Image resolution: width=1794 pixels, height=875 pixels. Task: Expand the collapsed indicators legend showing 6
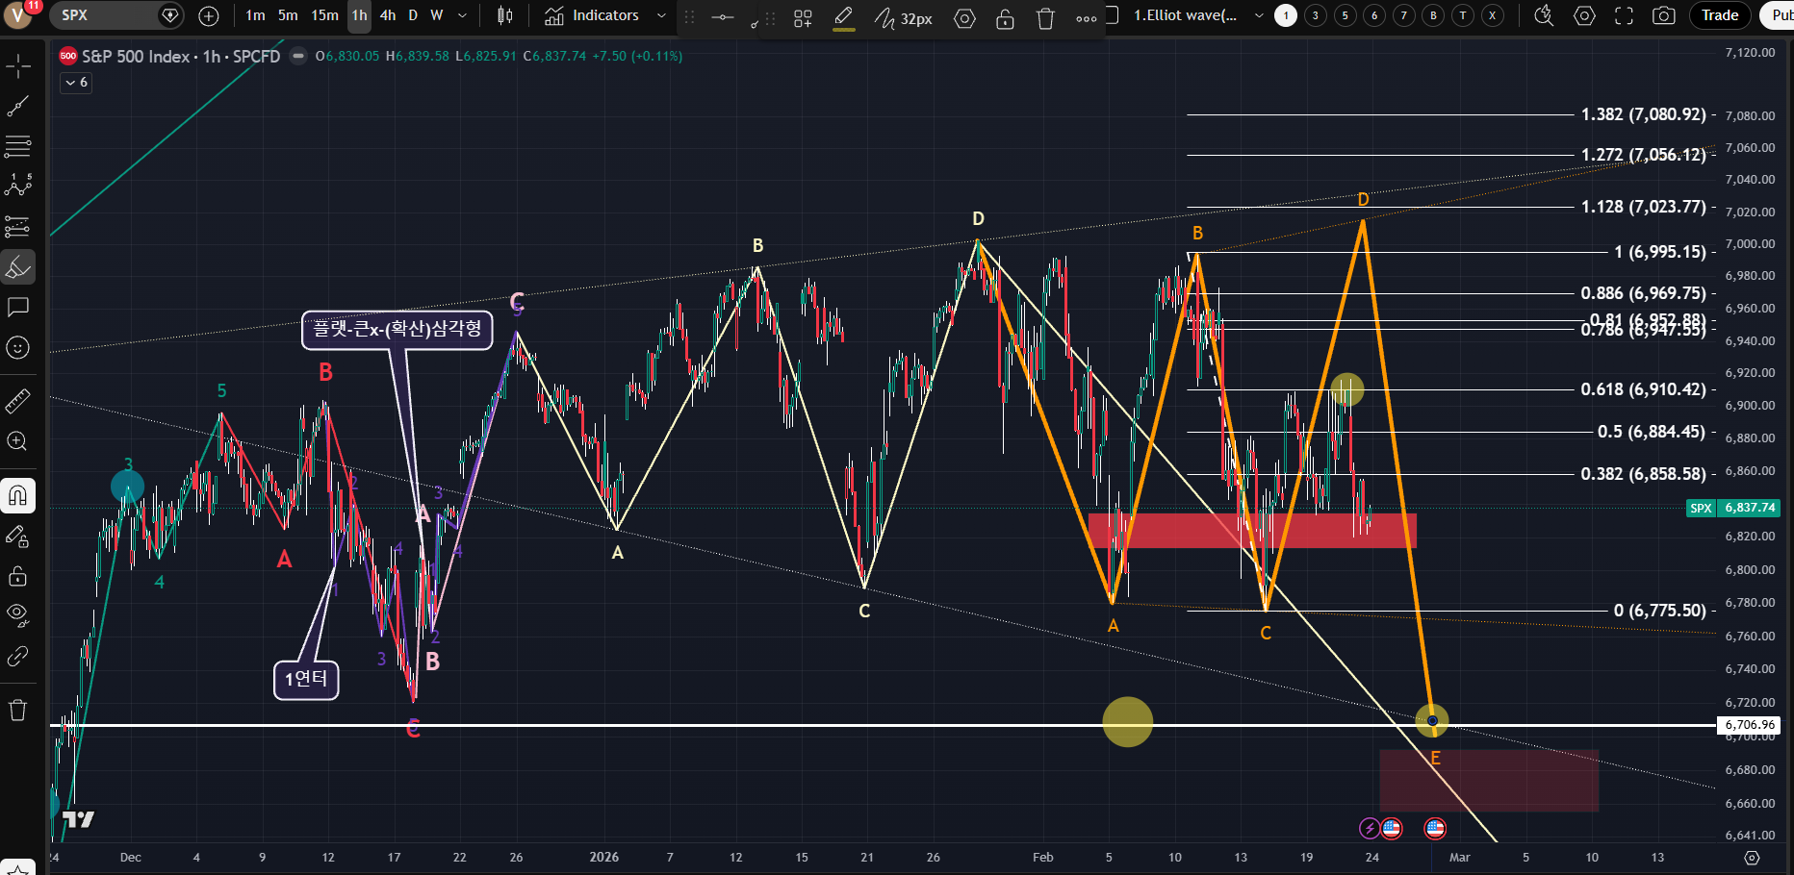tap(76, 83)
